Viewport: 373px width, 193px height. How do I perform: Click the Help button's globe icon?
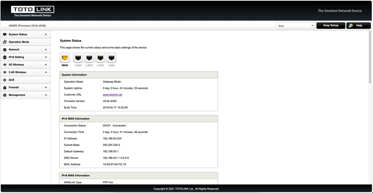point(351,26)
